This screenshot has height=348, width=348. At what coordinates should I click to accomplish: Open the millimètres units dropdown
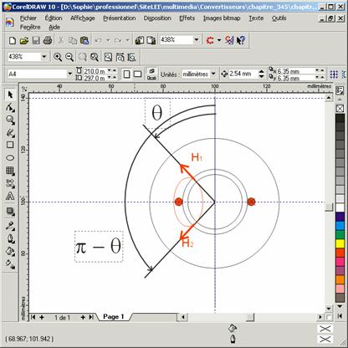213,74
